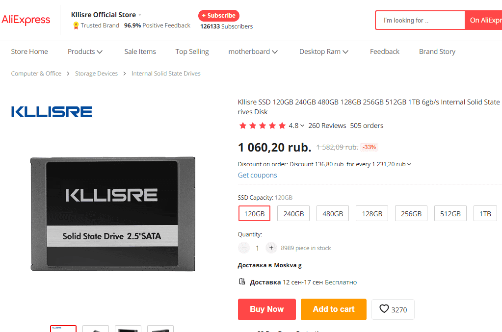Screen dimensions: 502x332
Task: Click the Доставка 12 сен-17 сен text
Action: point(286,282)
